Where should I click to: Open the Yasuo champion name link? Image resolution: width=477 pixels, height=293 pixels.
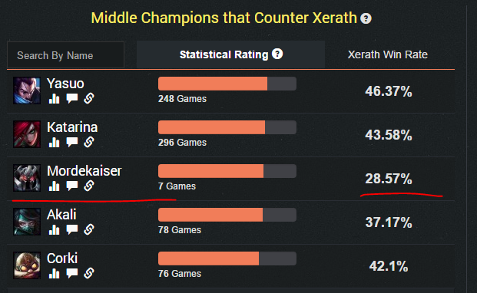click(x=65, y=84)
